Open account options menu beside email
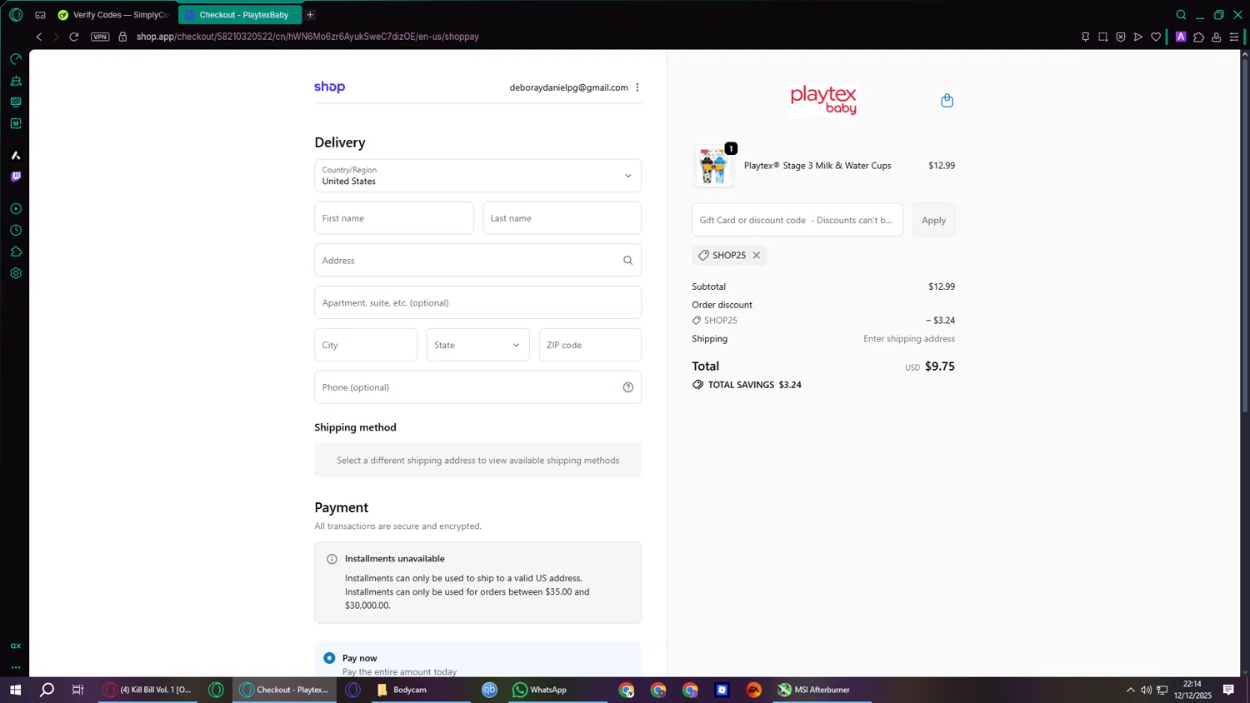Viewport: 1250px width, 703px height. tap(637, 87)
